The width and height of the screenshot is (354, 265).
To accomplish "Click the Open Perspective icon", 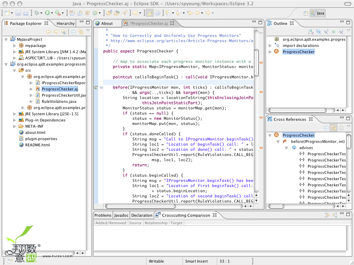I will click(306, 13).
